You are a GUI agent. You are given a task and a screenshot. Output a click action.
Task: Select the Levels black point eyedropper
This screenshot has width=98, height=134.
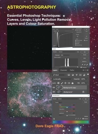click(x=82, y=65)
